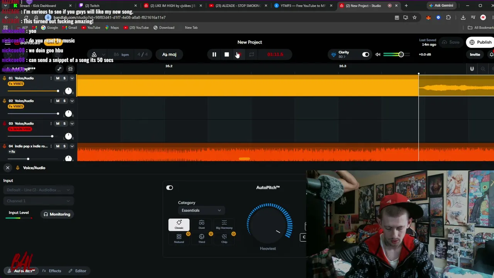Click the 4/4 time signature
The width and height of the screenshot is (494, 278).
tap(142, 54)
